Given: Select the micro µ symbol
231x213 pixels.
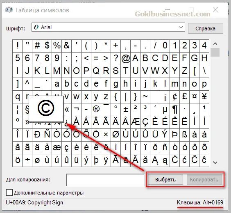Looking at the screenshot, I should click(x=165, y=110).
